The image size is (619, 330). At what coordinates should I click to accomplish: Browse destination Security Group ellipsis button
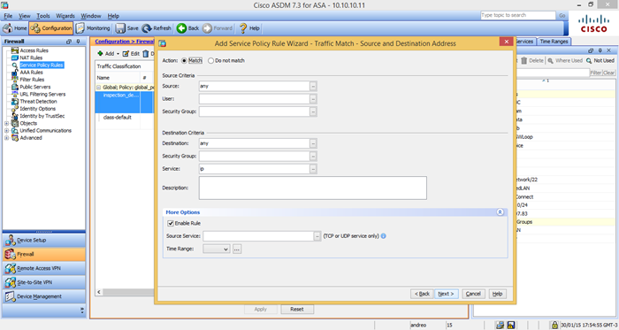(x=313, y=157)
